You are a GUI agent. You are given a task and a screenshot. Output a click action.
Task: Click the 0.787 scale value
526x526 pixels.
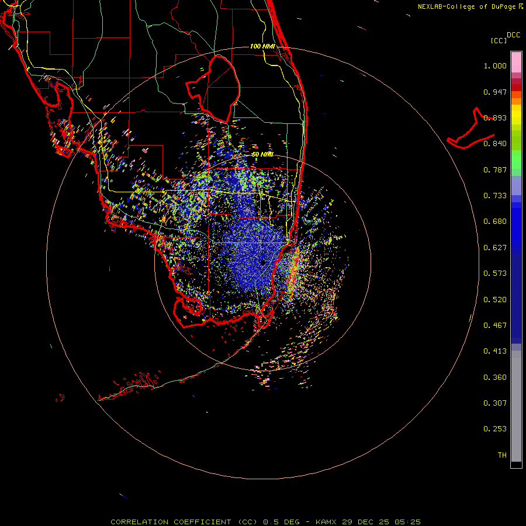[495, 169]
